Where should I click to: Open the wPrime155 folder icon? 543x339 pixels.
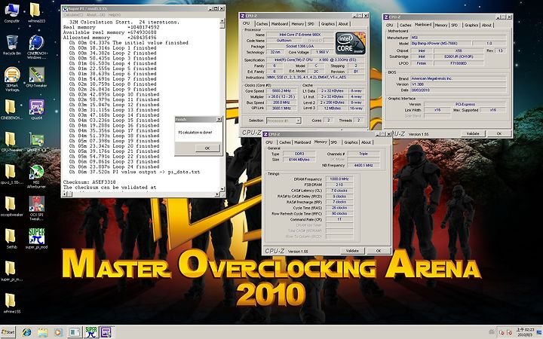(11, 301)
